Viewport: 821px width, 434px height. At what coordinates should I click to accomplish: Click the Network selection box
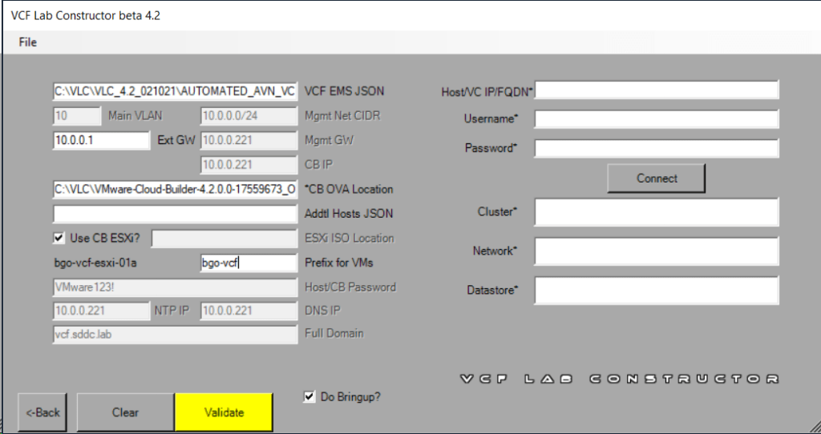point(657,251)
